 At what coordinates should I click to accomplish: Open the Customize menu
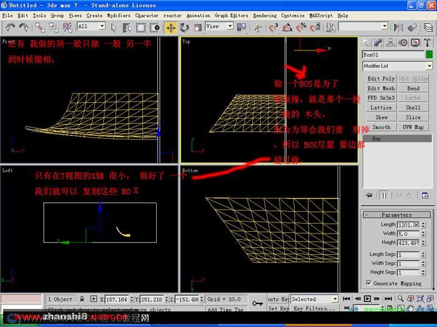coord(293,16)
